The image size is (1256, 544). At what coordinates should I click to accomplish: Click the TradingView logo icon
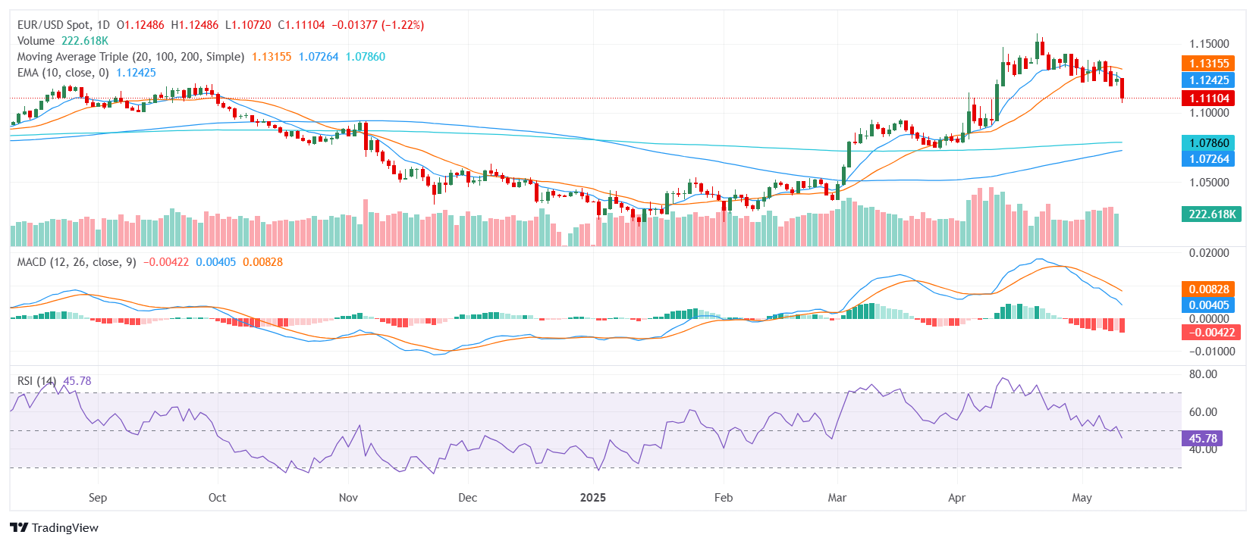click(19, 528)
